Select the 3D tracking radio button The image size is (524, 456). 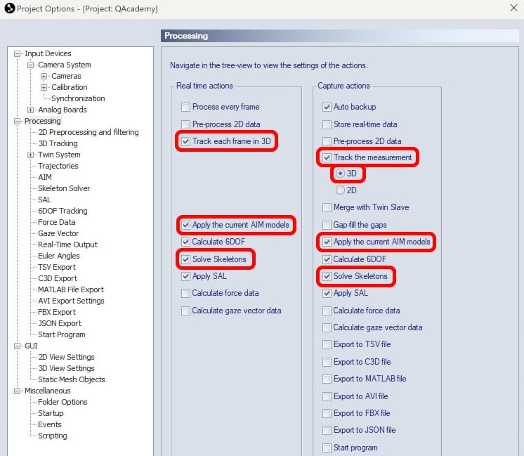click(x=341, y=174)
